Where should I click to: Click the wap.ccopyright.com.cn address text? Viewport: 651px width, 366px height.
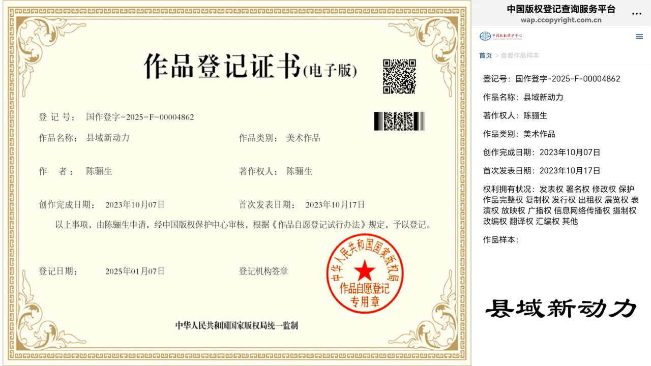click(x=561, y=20)
